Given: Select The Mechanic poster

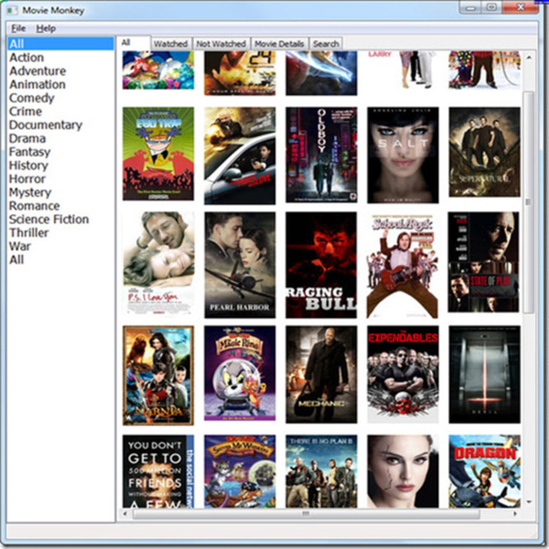Looking at the screenshot, I should [x=321, y=374].
